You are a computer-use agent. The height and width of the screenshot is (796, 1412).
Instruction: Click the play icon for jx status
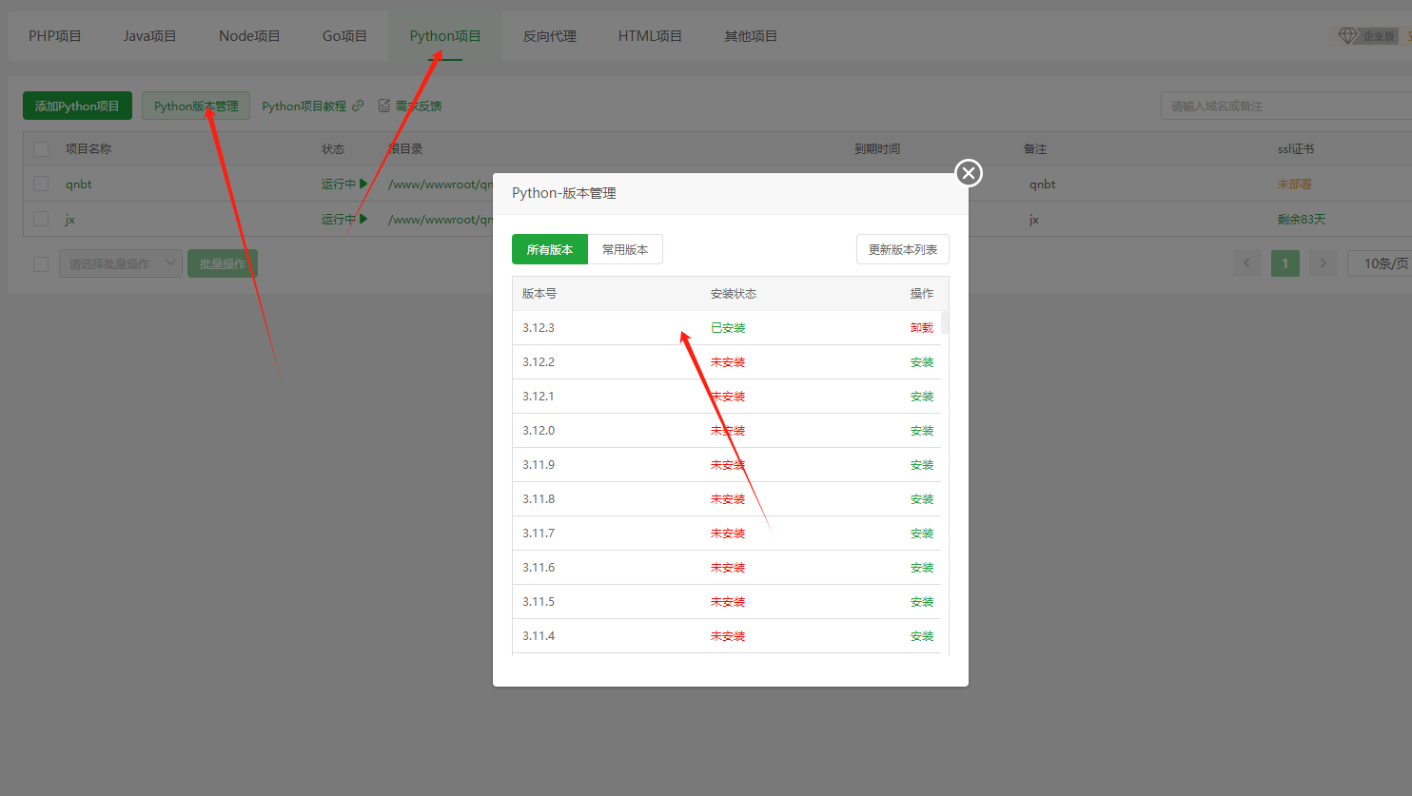tap(363, 219)
